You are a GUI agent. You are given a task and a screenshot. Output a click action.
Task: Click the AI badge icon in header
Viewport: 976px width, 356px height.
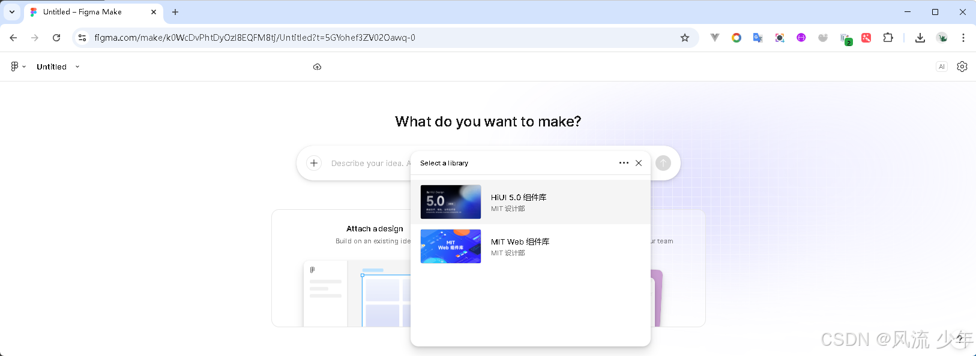(x=942, y=67)
